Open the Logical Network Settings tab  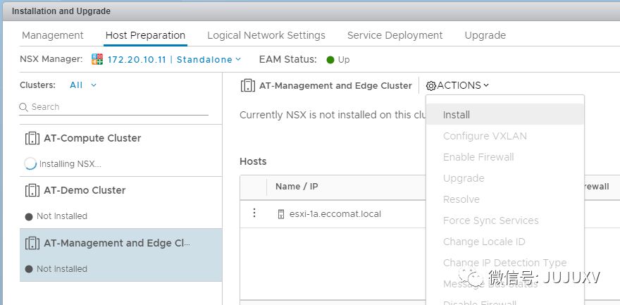pyautogui.click(x=266, y=35)
